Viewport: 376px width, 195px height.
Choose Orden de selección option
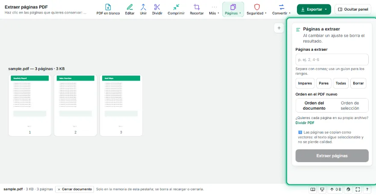click(x=350, y=106)
